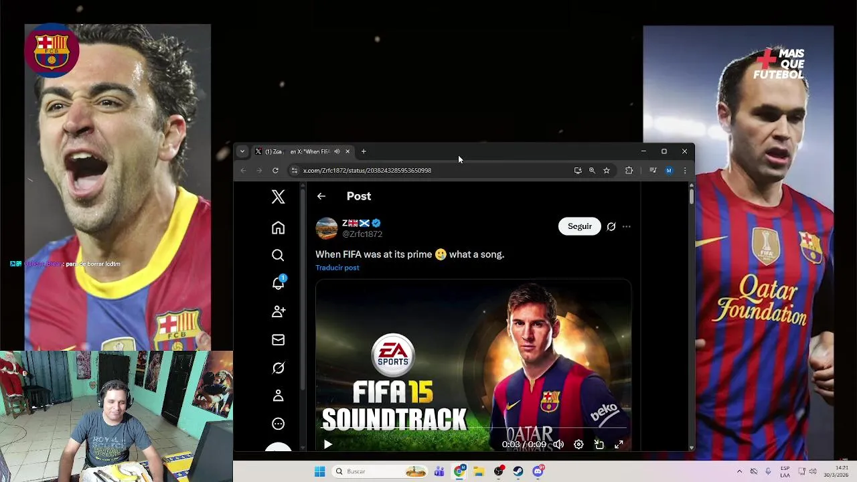This screenshot has height=482, width=857.
Task: Open the Profile icon in sidebar
Action: pos(278,396)
